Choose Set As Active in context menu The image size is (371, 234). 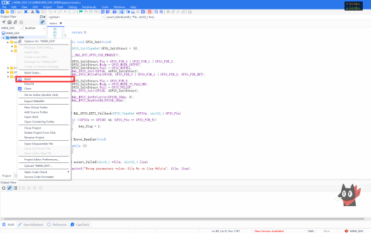pos(44,95)
